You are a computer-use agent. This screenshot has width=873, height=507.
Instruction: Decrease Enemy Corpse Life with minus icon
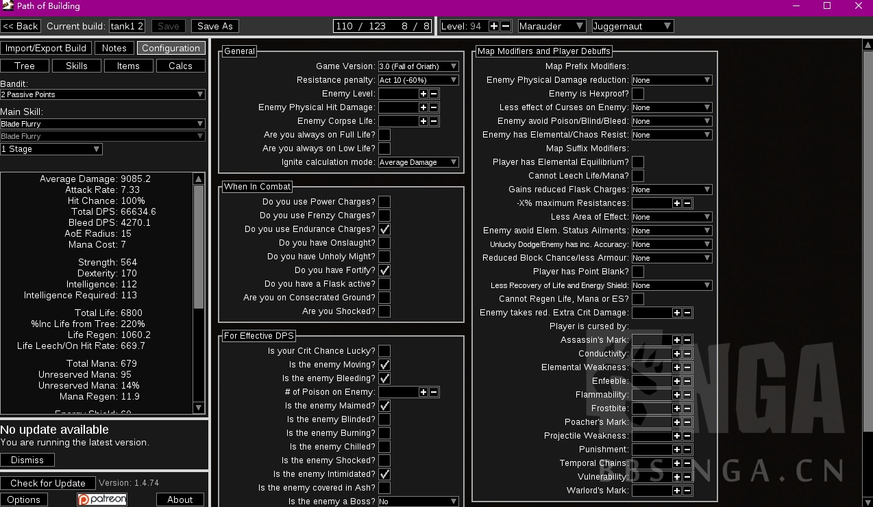(x=434, y=121)
